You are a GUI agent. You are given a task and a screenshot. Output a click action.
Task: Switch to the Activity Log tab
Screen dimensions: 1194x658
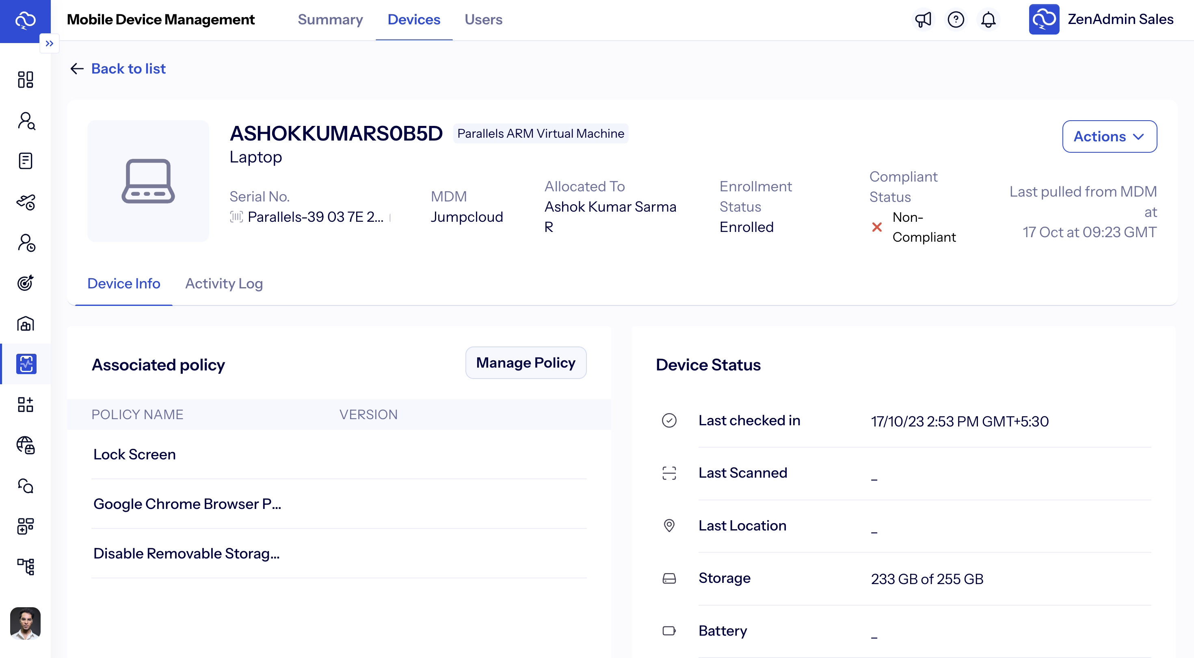click(224, 284)
